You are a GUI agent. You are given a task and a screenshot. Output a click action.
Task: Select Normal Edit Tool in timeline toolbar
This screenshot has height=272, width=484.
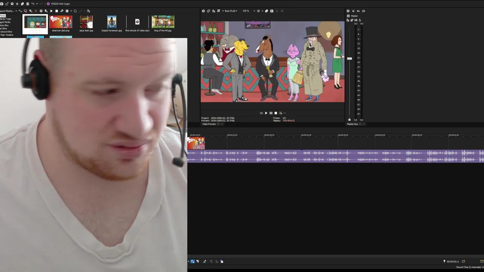point(192,261)
